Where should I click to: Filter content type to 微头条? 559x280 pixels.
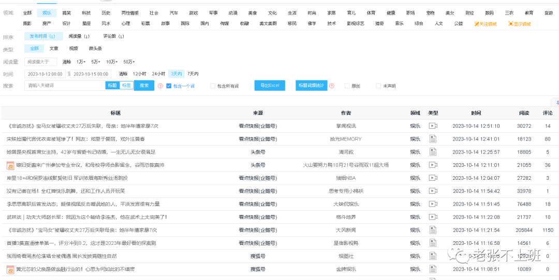tap(95, 49)
